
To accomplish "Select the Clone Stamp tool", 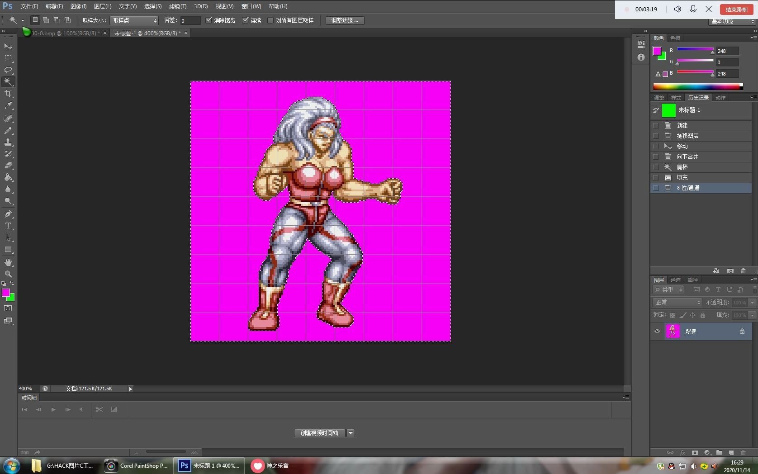I will pyautogui.click(x=8, y=142).
